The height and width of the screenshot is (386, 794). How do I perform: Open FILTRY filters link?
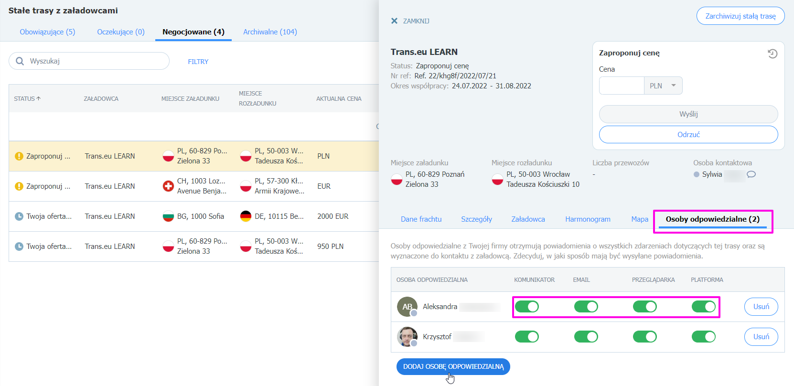coord(198,62)
